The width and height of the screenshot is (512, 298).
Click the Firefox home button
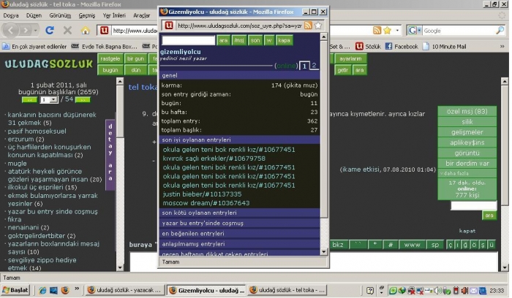coord(86,31)
